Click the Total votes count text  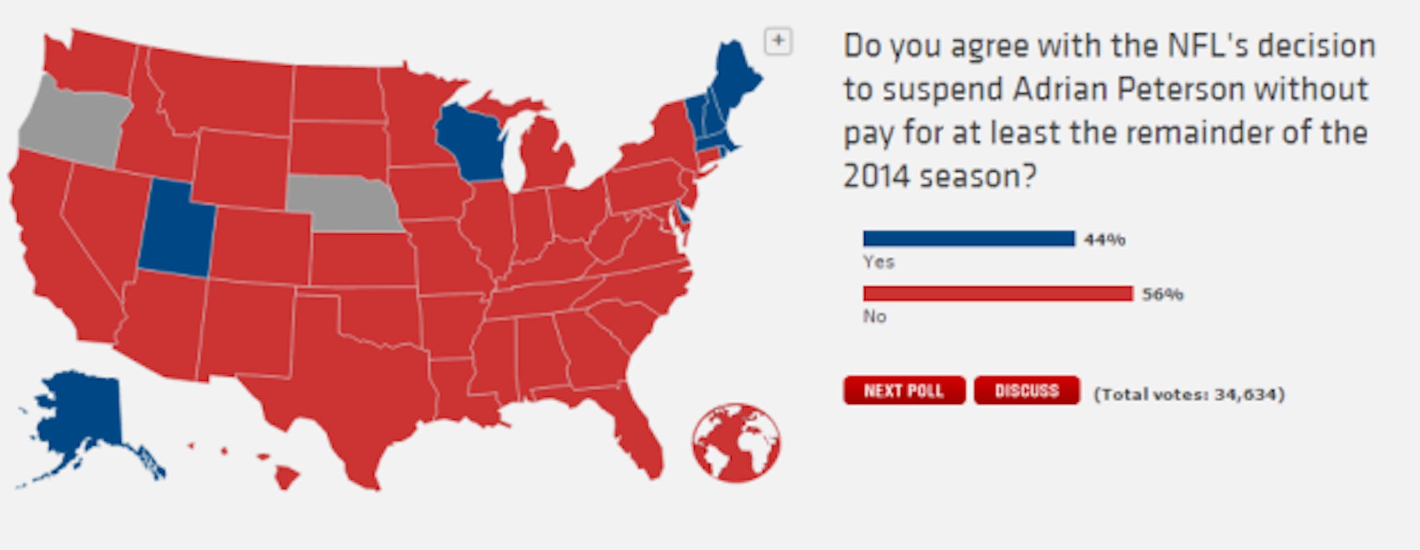pyautogui.click(x=1189, y=394)
